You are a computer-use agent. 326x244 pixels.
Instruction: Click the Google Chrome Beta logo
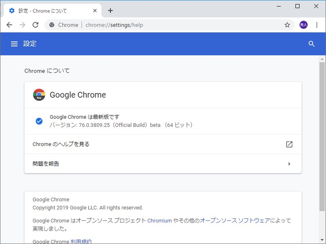click(x=39, y=94)
